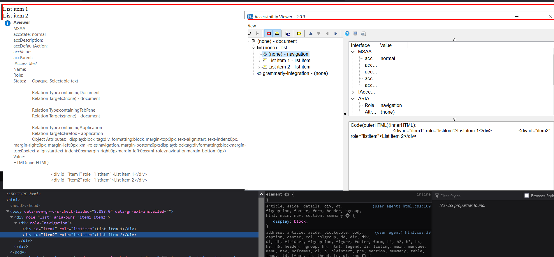
Task: Click the Accessibility Viewer title bar app icon
Action: click(x=250, y=16)
